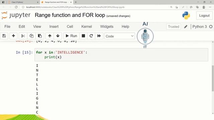Click the Jupyter logo
Screen dimensions: 214x120
16,15
